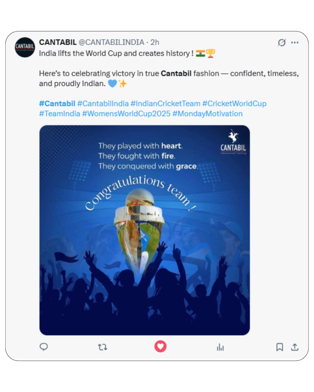Viewport: 314px width, 392px height.
Task: Click the #Cantabil hashtag
Action: pos(57,104)
